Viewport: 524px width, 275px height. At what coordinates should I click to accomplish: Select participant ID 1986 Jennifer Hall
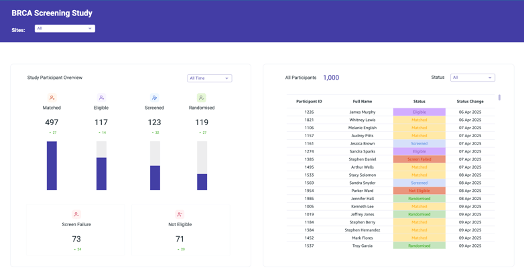click(363, 199)
